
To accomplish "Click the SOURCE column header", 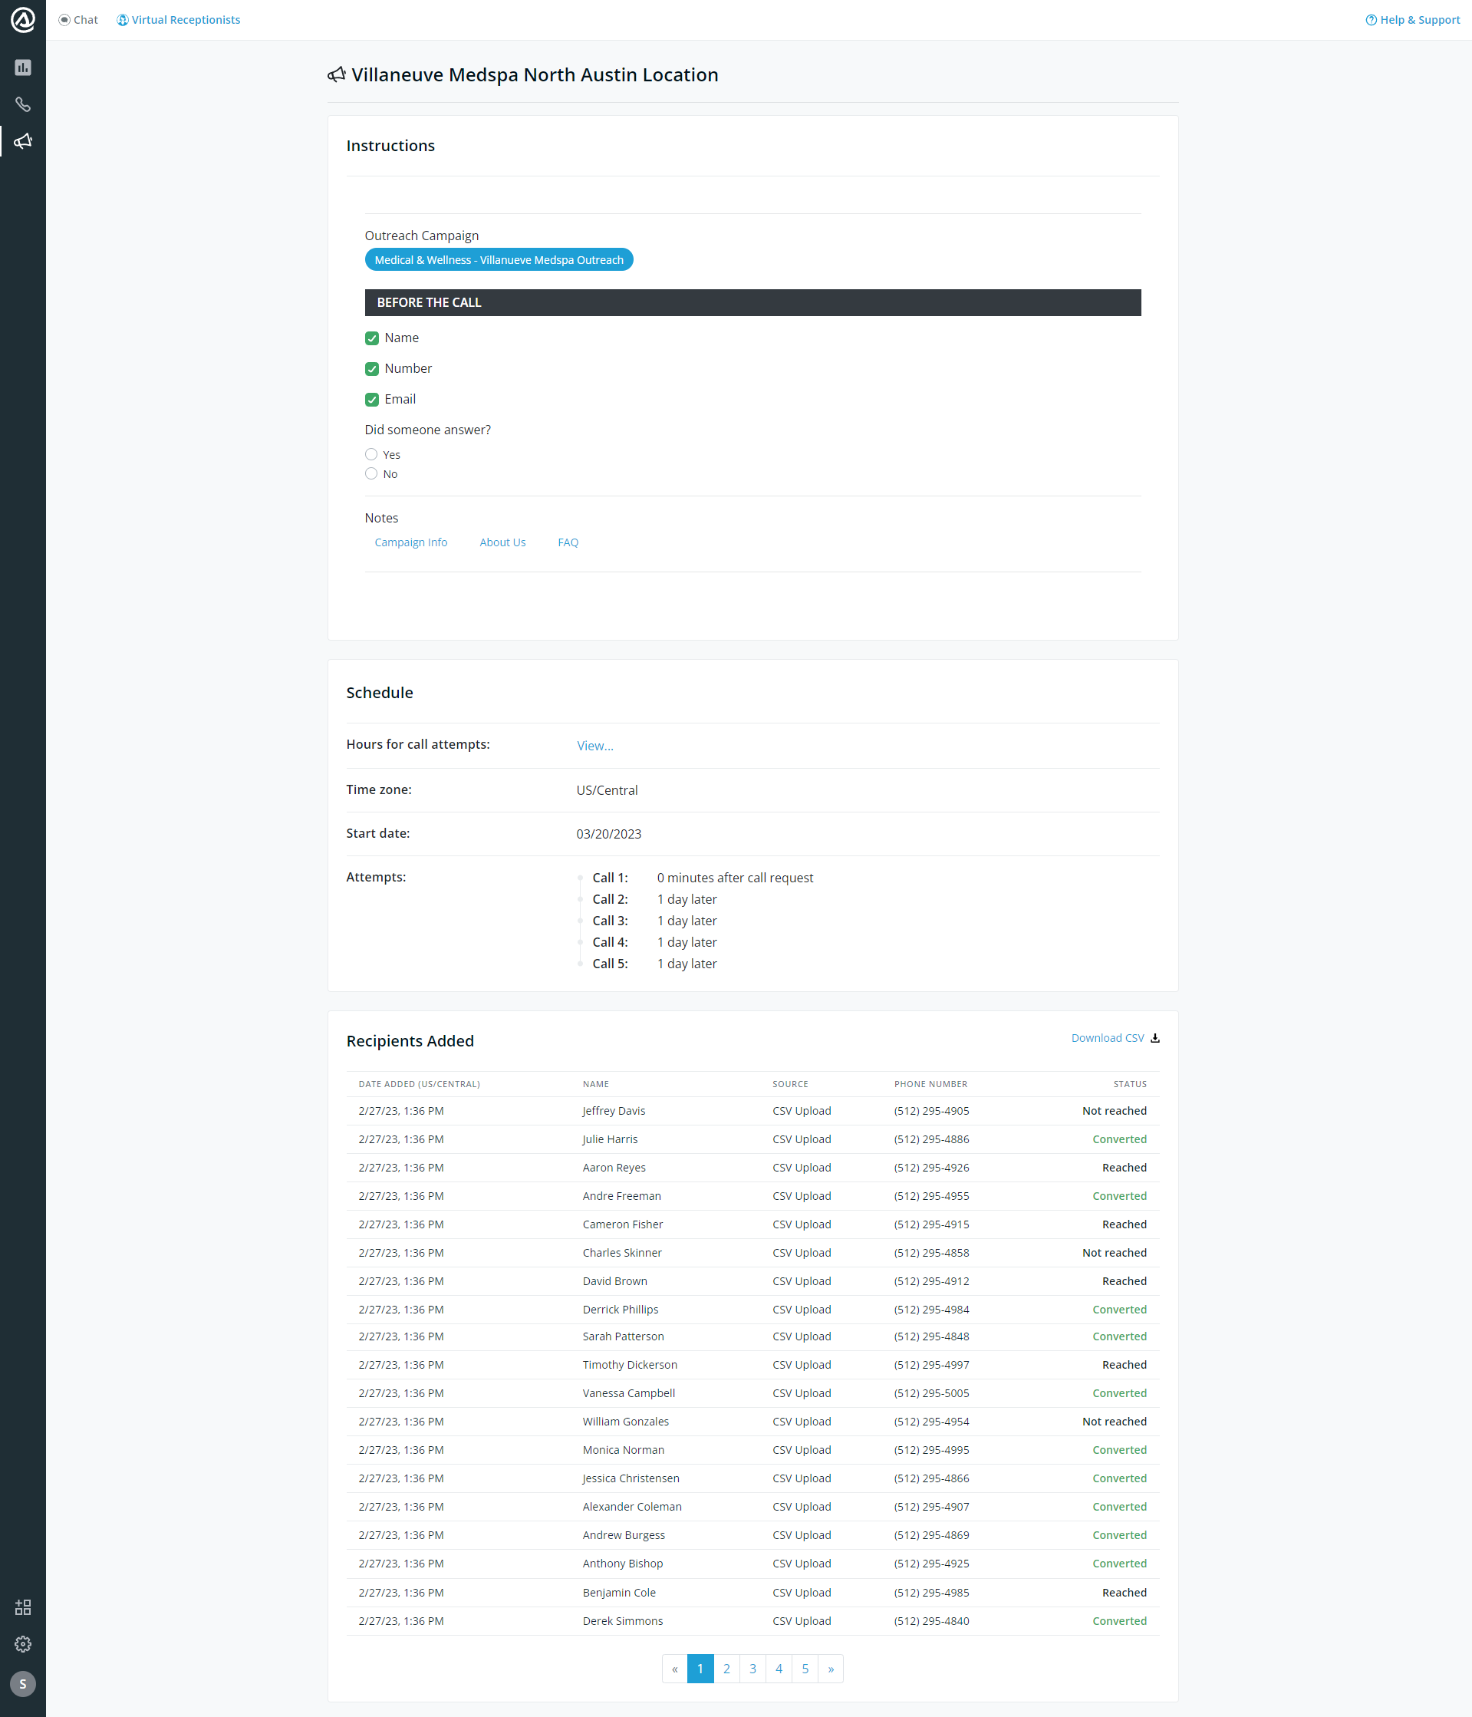I will (x=789, y=1084).
